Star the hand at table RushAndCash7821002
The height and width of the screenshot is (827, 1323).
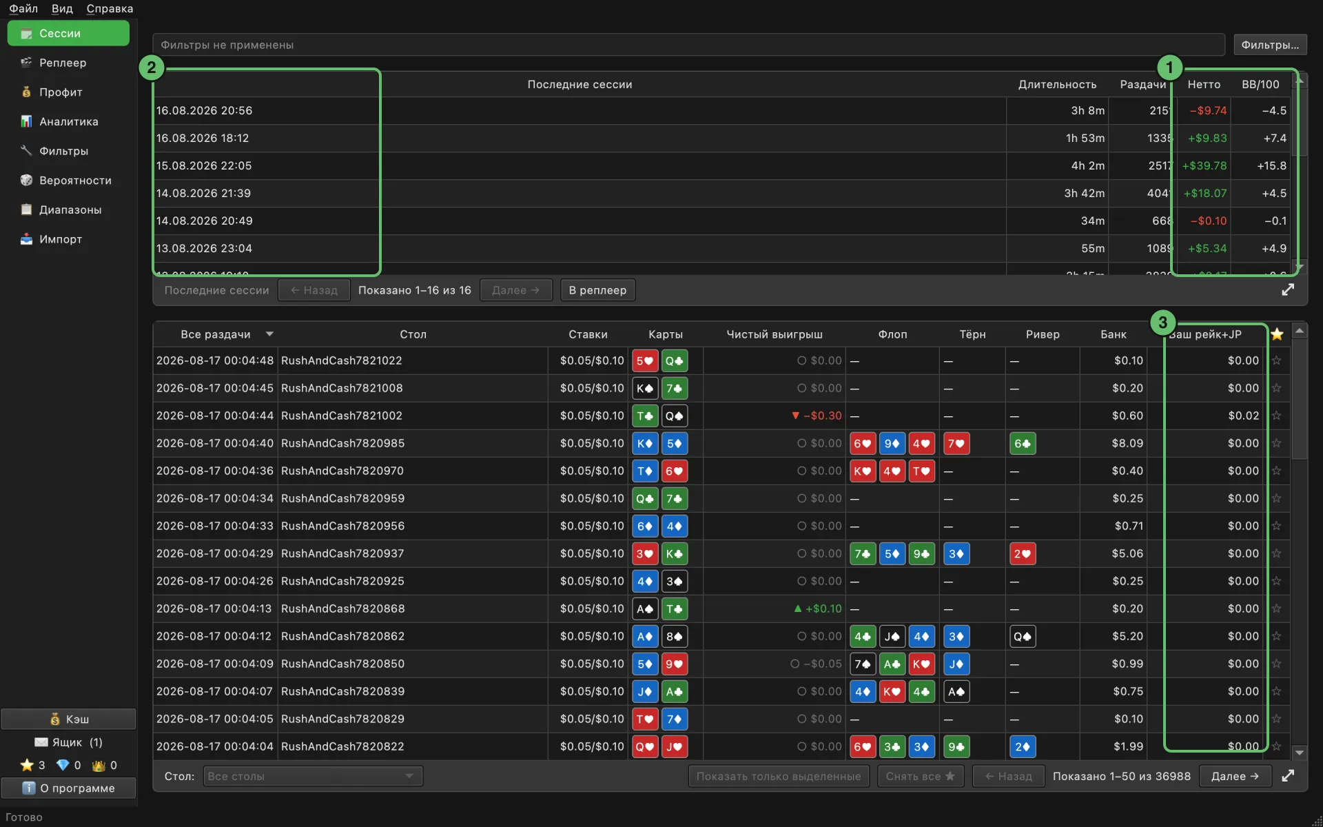(x=1277, y=416)
